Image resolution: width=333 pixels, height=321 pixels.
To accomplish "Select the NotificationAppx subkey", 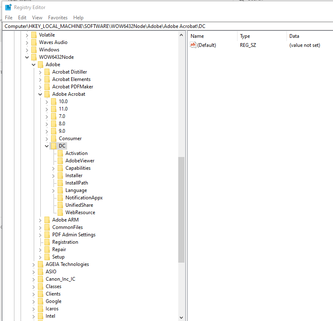I will pos(84,197).
